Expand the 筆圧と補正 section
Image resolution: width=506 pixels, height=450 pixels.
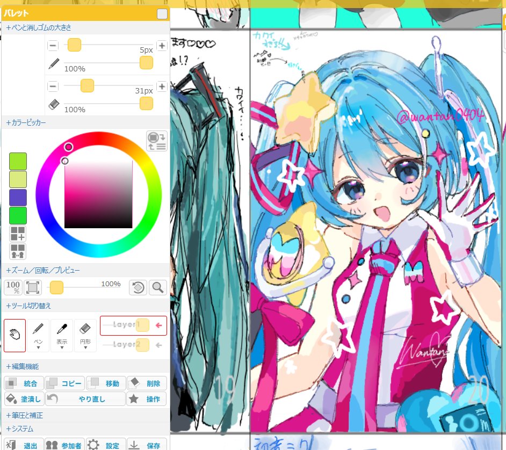tap(24, 416)
